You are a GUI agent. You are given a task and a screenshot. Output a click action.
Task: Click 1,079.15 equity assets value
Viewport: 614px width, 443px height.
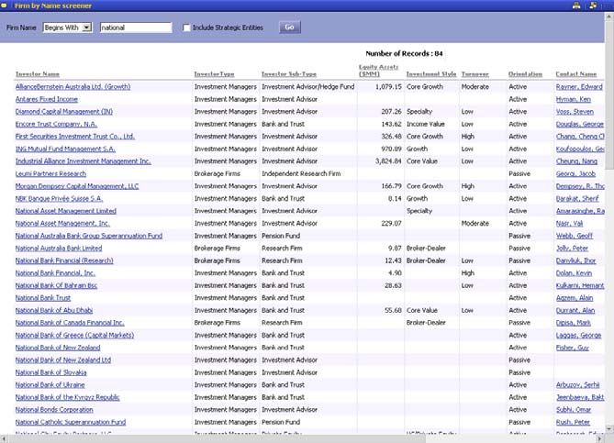pos(388,87)
